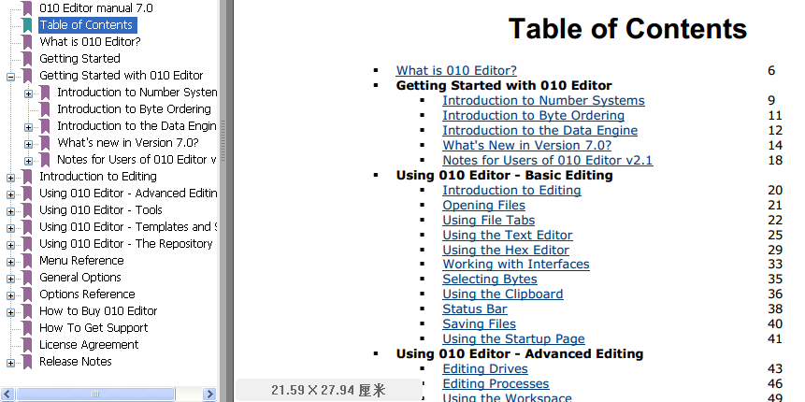Click bookmark icon next to Getting Started
Screen dimensions: 805x402
(x=27, y=59)
